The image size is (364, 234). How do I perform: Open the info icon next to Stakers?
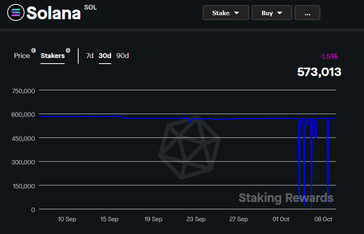pyautogui.click(x=68, y=50)
